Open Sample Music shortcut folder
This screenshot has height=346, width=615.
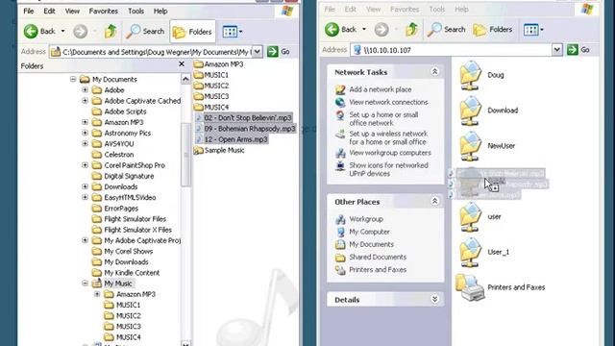coord(220,150)
